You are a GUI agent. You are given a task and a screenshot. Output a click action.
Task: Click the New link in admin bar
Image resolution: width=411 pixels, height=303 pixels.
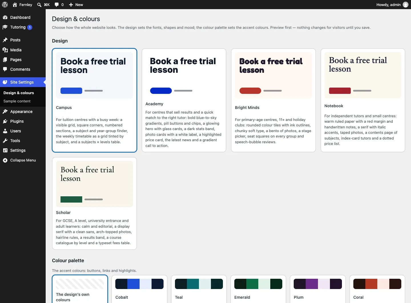79,5
